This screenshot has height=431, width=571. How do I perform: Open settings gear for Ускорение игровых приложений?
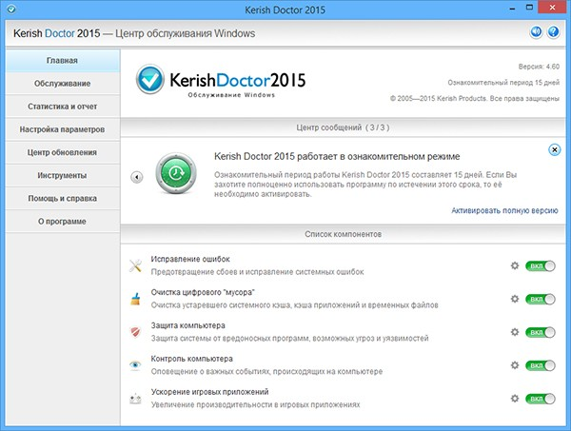[515, 399]
